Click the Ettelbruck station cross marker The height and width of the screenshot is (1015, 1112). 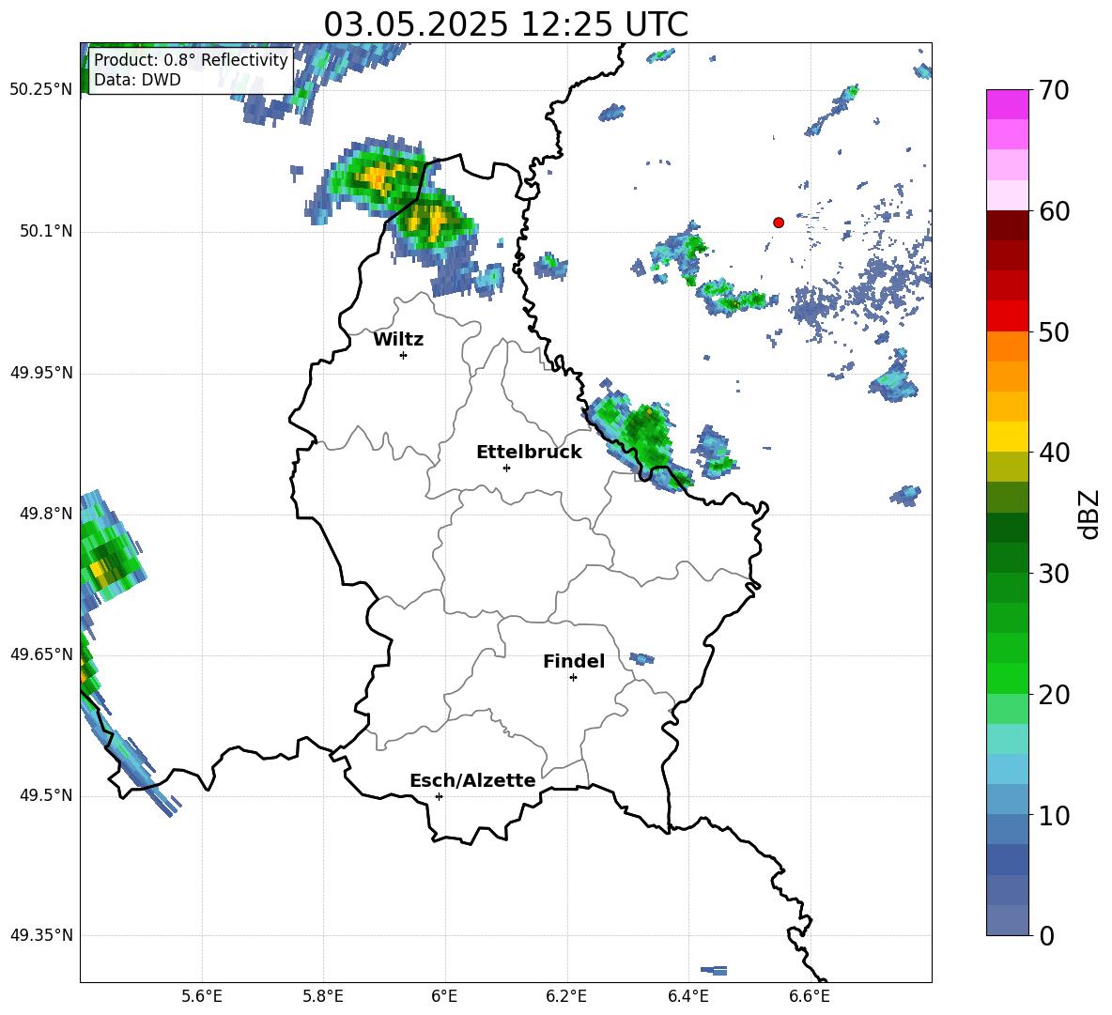click(x=506, y=468)
